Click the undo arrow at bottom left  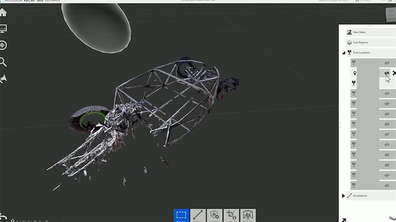(3, 216)
